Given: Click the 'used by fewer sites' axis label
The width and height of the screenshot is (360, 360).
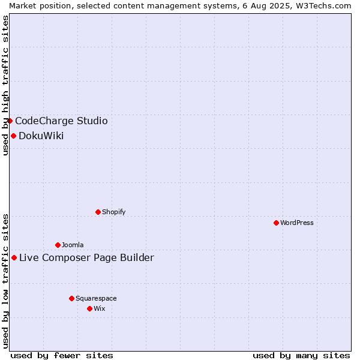Looking at the screenshot, I should click(62, 356).
